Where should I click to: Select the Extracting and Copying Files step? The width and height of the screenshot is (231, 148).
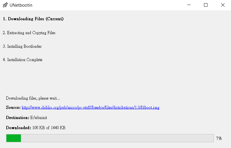pyautogui.click(x=29, y=33)
